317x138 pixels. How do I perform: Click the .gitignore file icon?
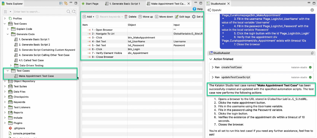point(10,128)
